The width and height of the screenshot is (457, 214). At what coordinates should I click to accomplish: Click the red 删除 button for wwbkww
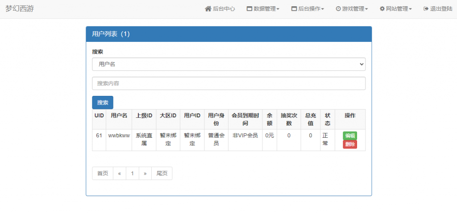pos(350,144)
